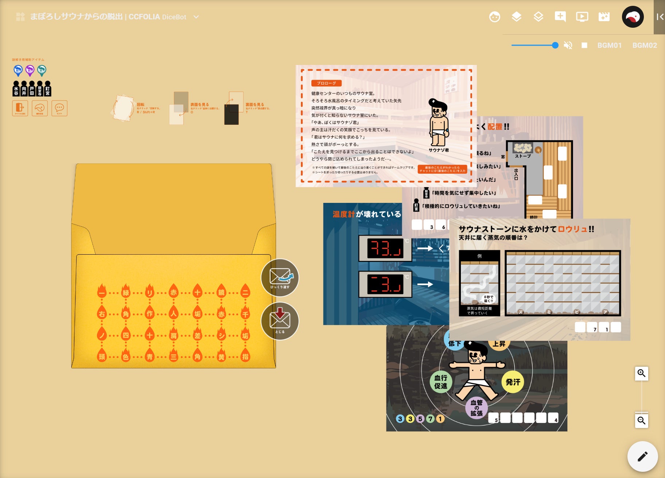Image resolution: width=665 pixels, height=478 pixels.
Task: Click the 発汗 yellow circle
Action: pos(513,382)
